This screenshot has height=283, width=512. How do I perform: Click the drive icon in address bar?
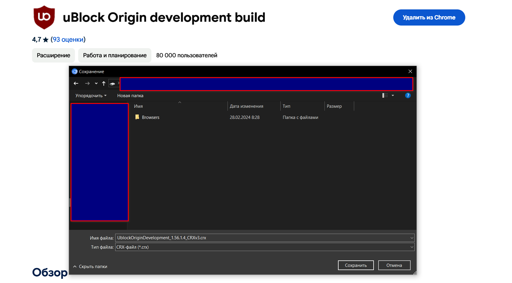pos(112,84)
